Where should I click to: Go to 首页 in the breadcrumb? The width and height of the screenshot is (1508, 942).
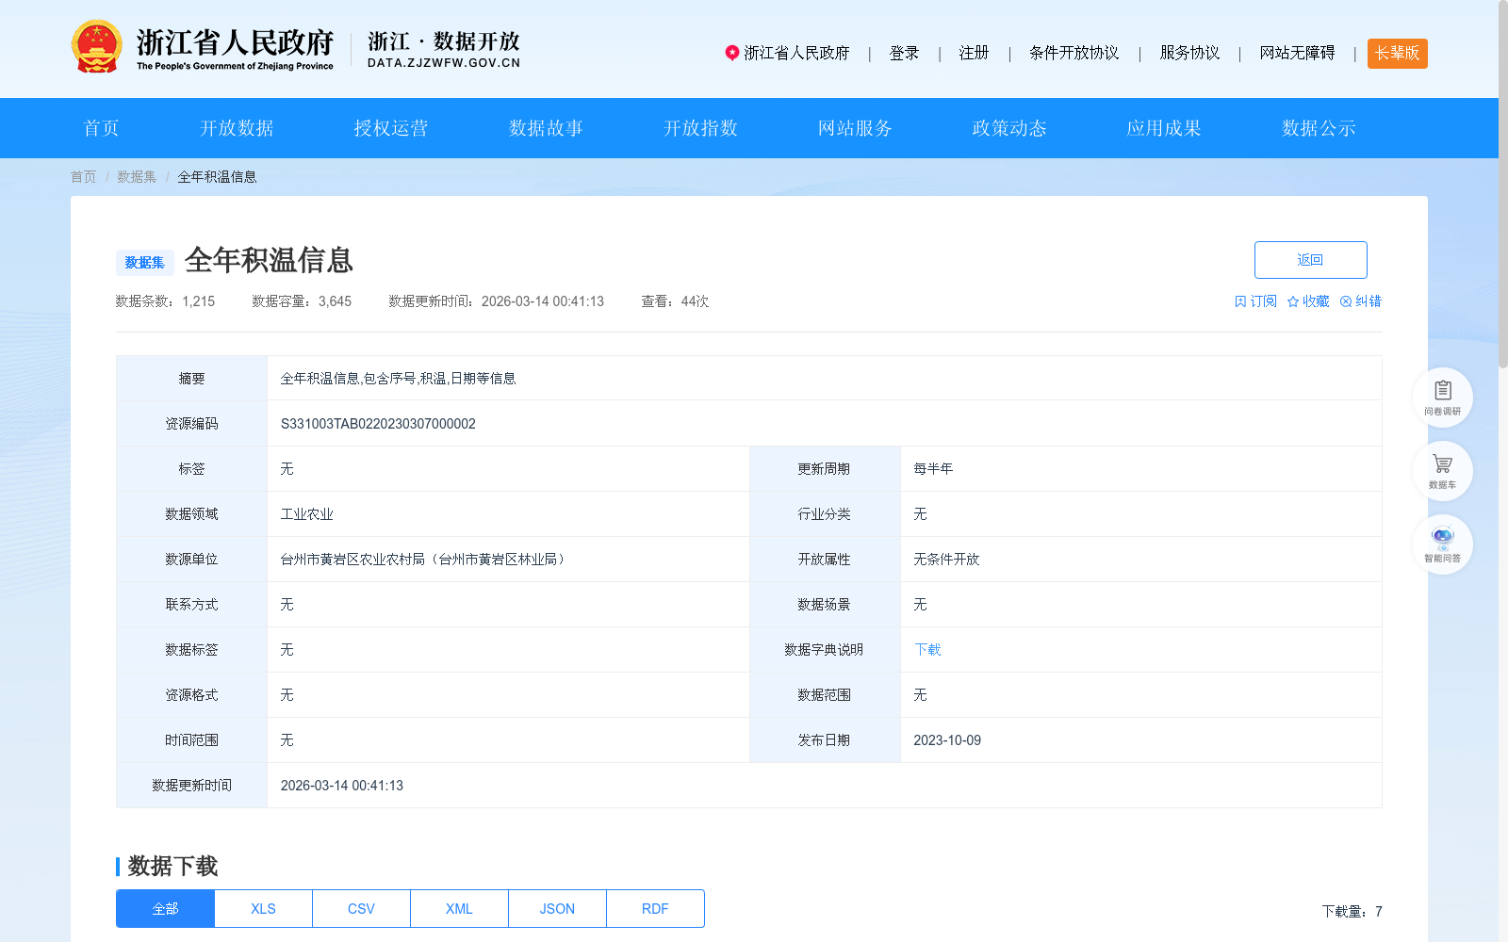click(84, 177)
